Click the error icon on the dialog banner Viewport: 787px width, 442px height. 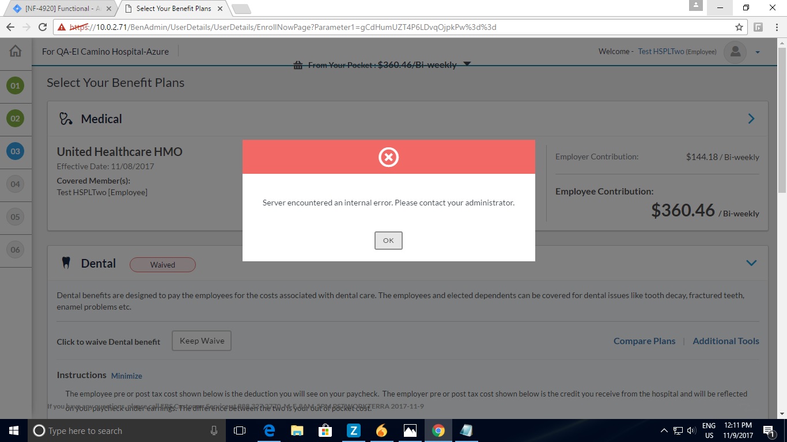point(388,157)
